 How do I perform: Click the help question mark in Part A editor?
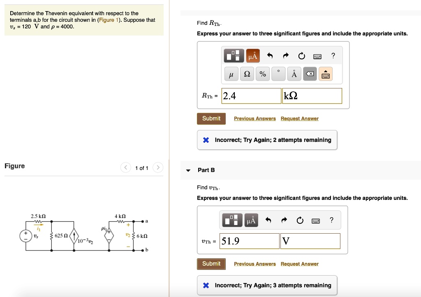tap(333, 55)
